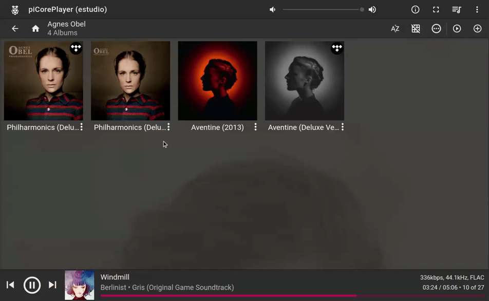
Task: Open the Aventine Deluxe grey album cover
Action: tap(305, 81)
